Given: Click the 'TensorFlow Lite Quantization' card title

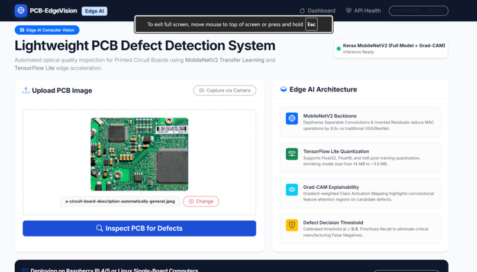Looking at the screenshot, I should tap(336, 151).
